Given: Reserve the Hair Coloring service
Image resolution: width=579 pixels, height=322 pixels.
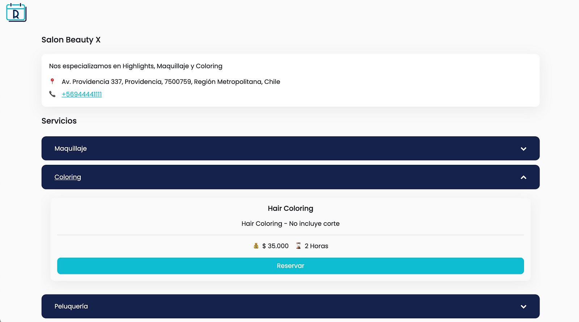Looking at the screenshot, I should click(x=291, y=266).
